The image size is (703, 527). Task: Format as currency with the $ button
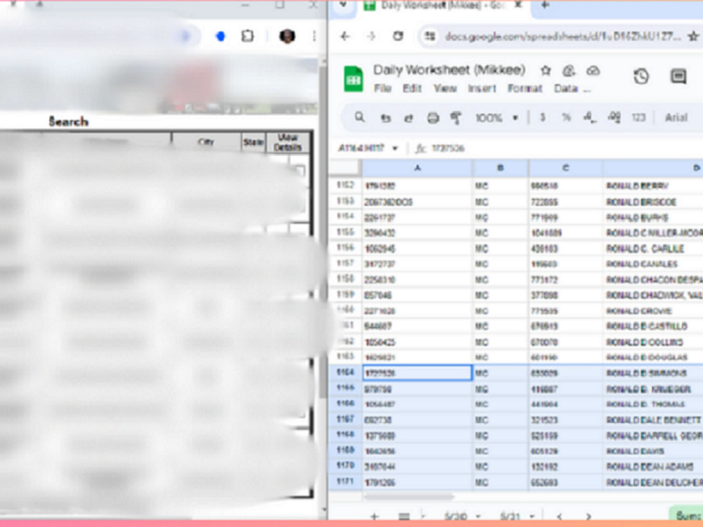(543, 117)
